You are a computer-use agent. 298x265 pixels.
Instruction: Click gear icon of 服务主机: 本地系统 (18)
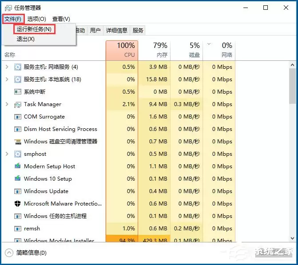[x=18, y=79]
